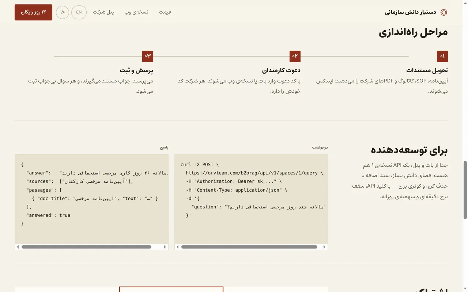Click the description starting with آیین‌نامه، SOP

pyautogui.click(x=382, y=86)
